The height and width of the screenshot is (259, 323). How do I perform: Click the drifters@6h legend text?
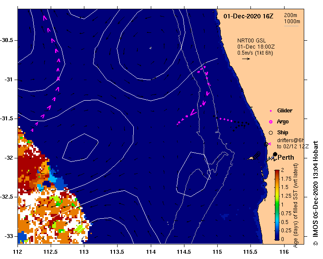291,140
